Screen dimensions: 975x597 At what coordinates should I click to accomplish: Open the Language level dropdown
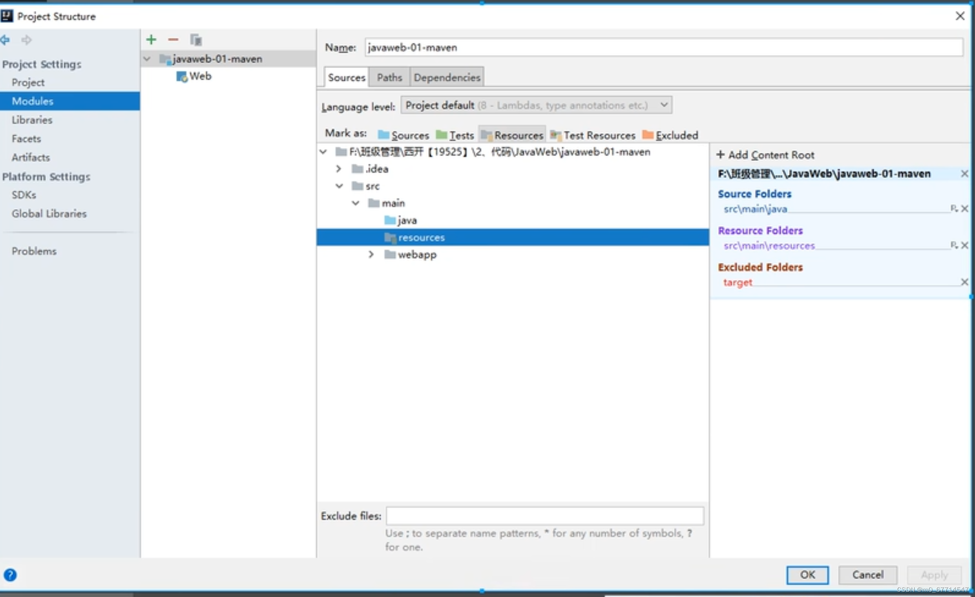coord(536,106)
